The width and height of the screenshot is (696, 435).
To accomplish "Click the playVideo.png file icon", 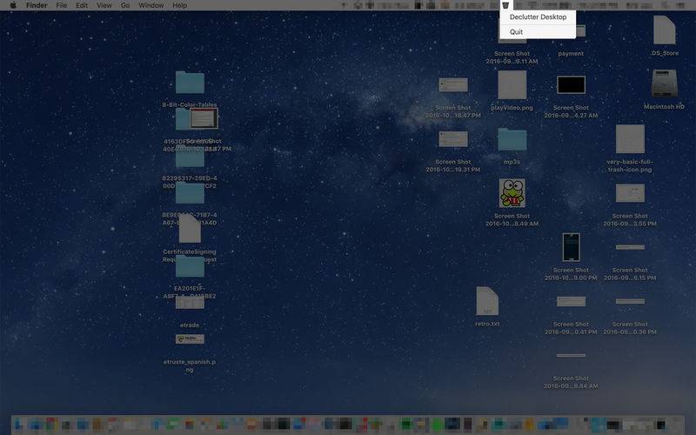I will click(512, 84).
